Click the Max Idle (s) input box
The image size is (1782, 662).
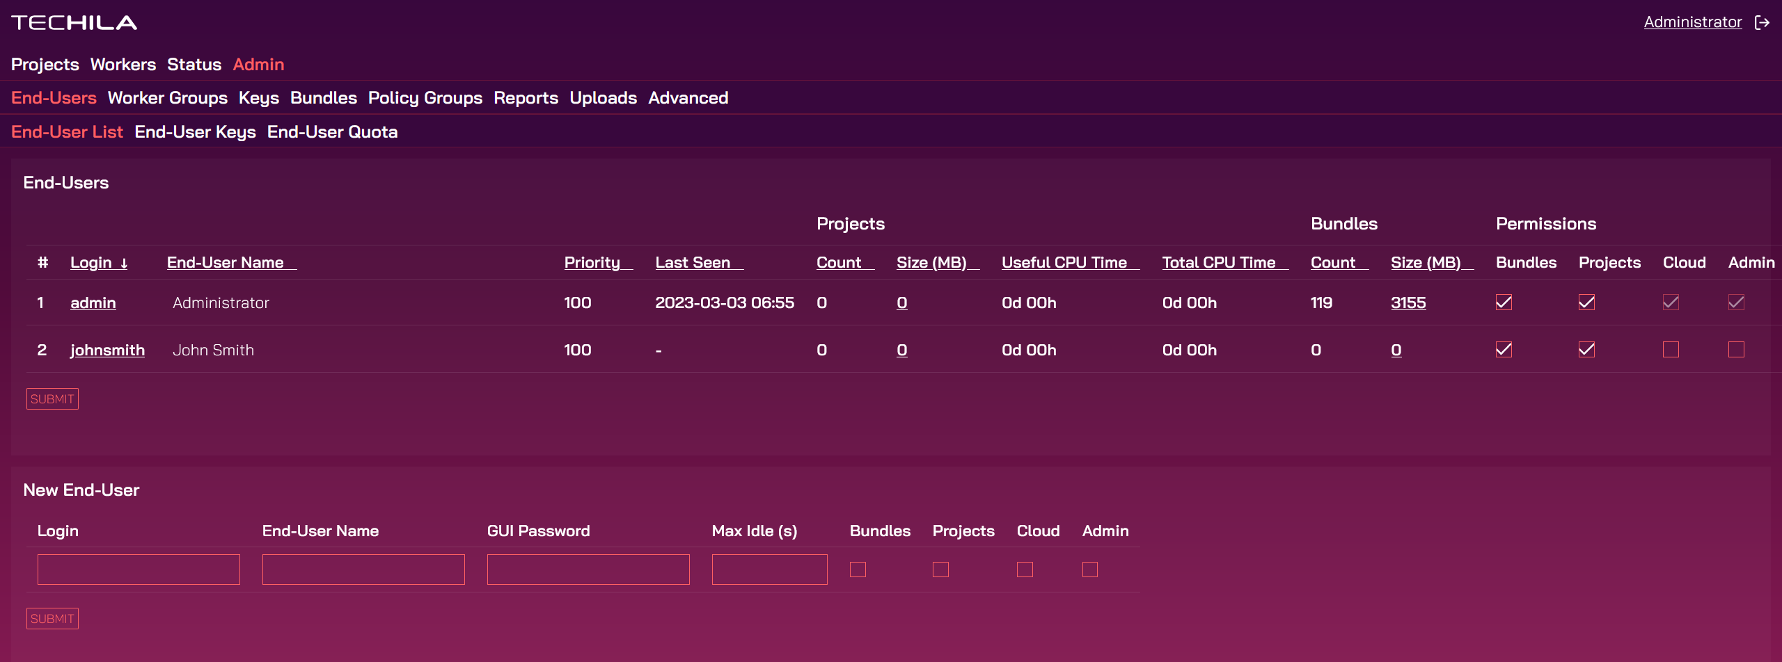tap(769, 570)
